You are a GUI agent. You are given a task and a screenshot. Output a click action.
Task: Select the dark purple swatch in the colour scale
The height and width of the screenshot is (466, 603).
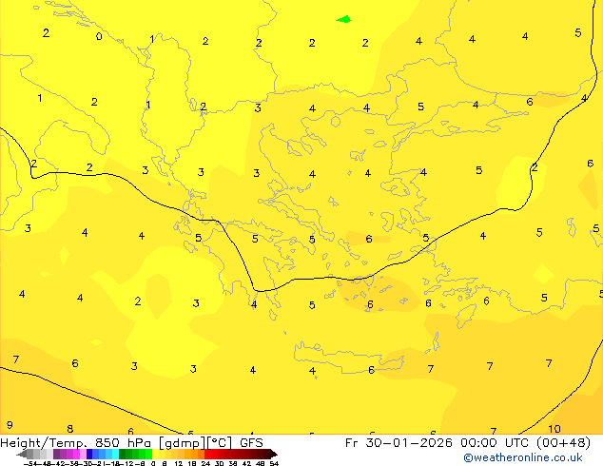[x=56, y=454]
